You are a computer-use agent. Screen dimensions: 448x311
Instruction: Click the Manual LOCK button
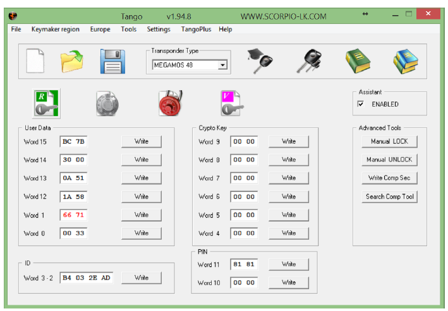pos(389,141)
